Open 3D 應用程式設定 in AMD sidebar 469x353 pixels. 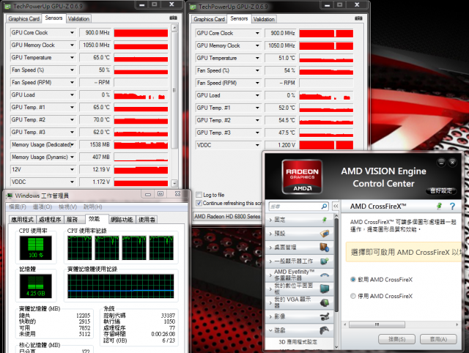pyautogui.click(x=298, y=341)
